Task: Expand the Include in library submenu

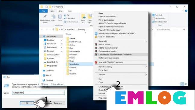Action: click(121, 67)
